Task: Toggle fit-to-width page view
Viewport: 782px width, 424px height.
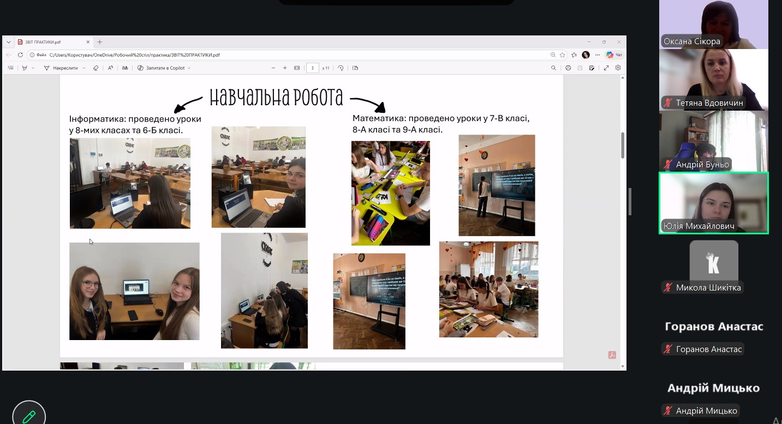Action: (297, 68)
